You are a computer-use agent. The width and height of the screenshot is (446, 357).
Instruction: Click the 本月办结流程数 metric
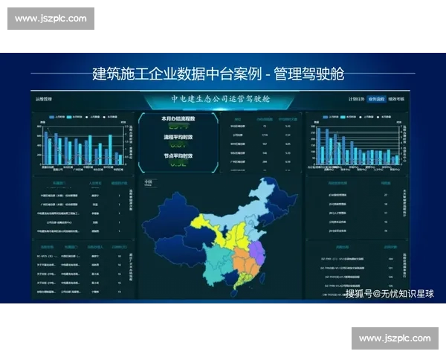pos(178,119)
